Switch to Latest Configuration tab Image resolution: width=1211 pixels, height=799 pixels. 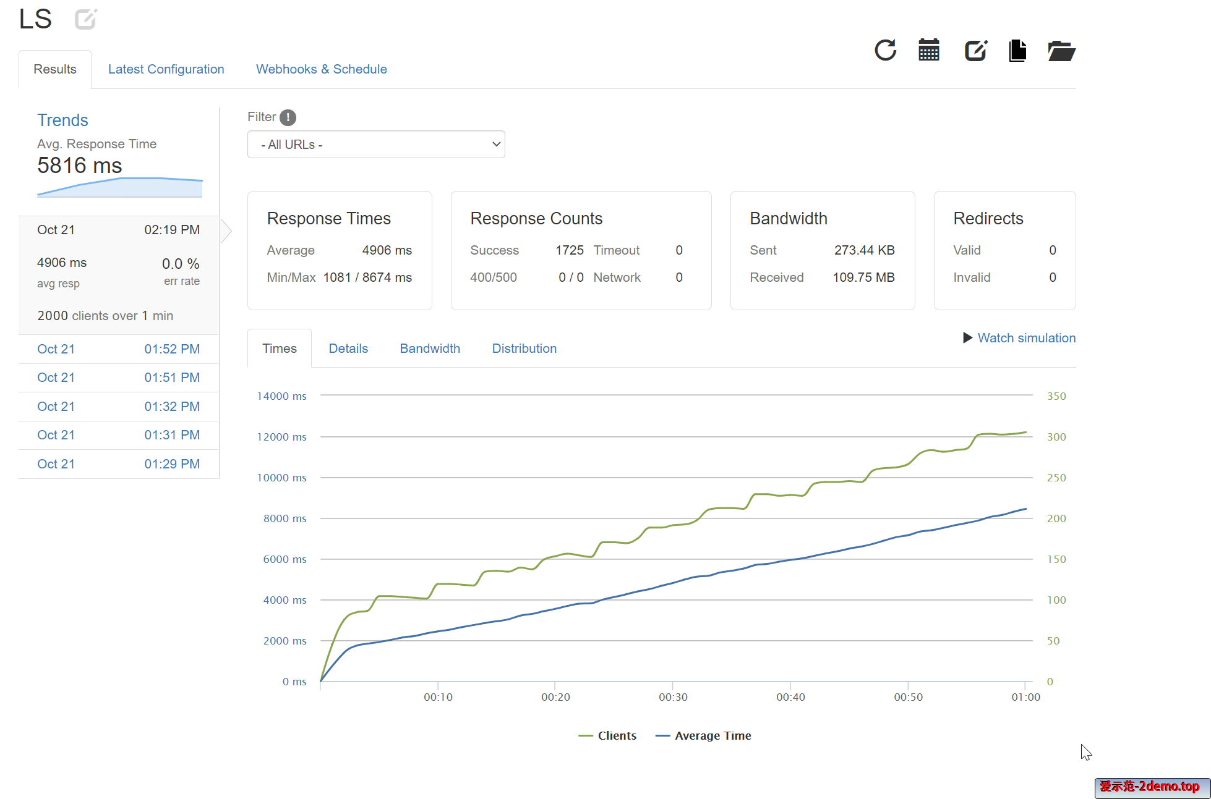[x=166, y=69]
